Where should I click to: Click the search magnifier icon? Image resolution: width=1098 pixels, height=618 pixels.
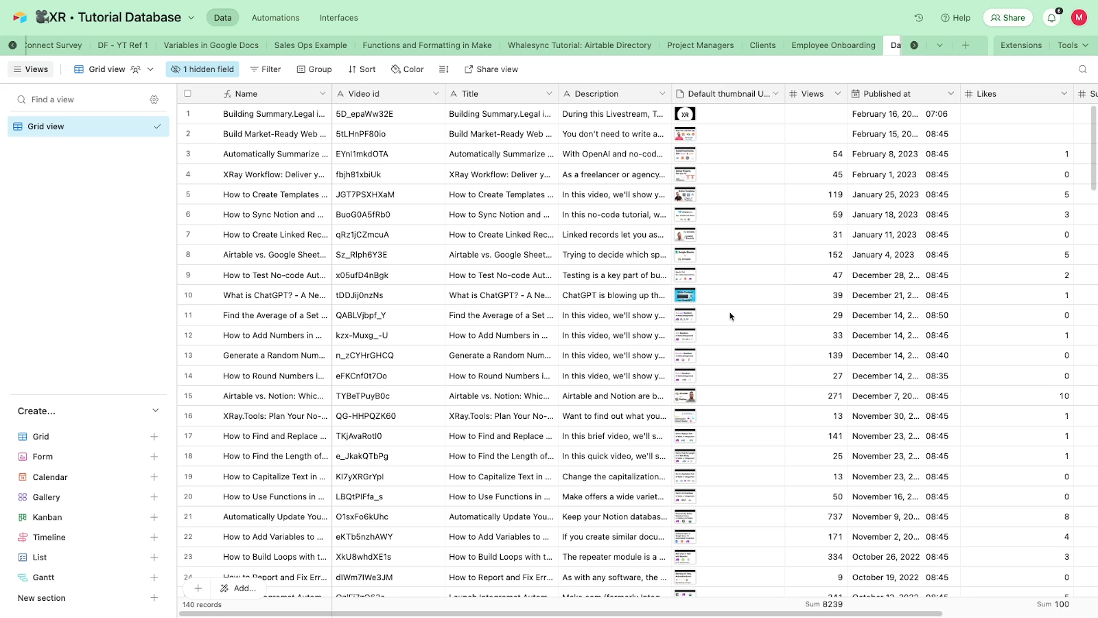(1082, 69)
